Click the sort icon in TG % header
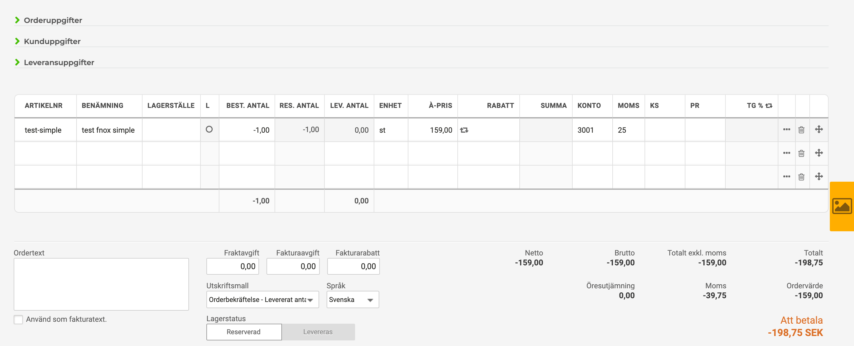Screen dimensions: 854x346 (x=768, y=105)
